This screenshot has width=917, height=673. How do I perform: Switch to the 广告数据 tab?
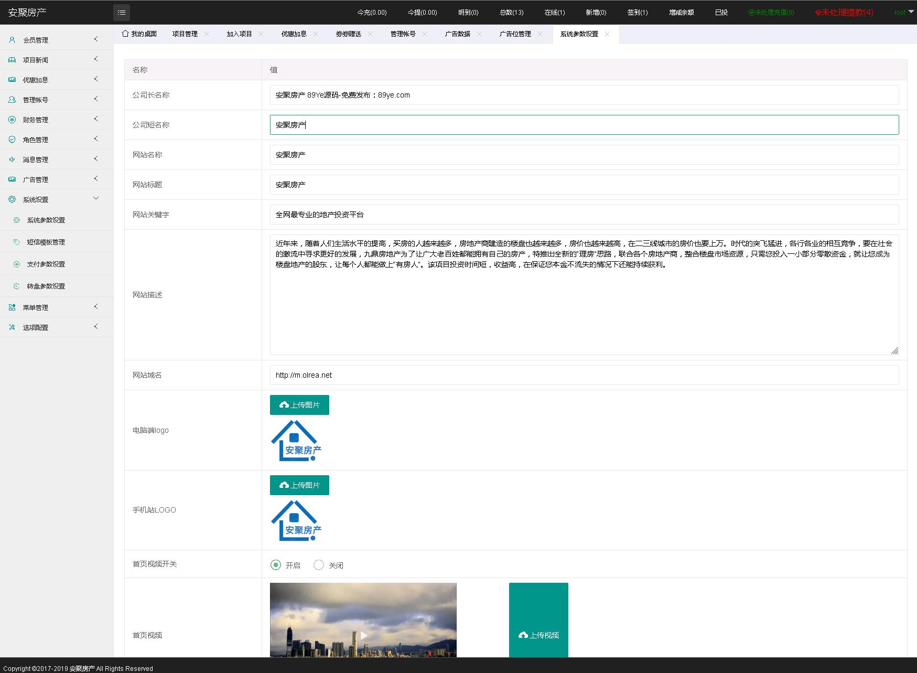(x=457, y=34)
